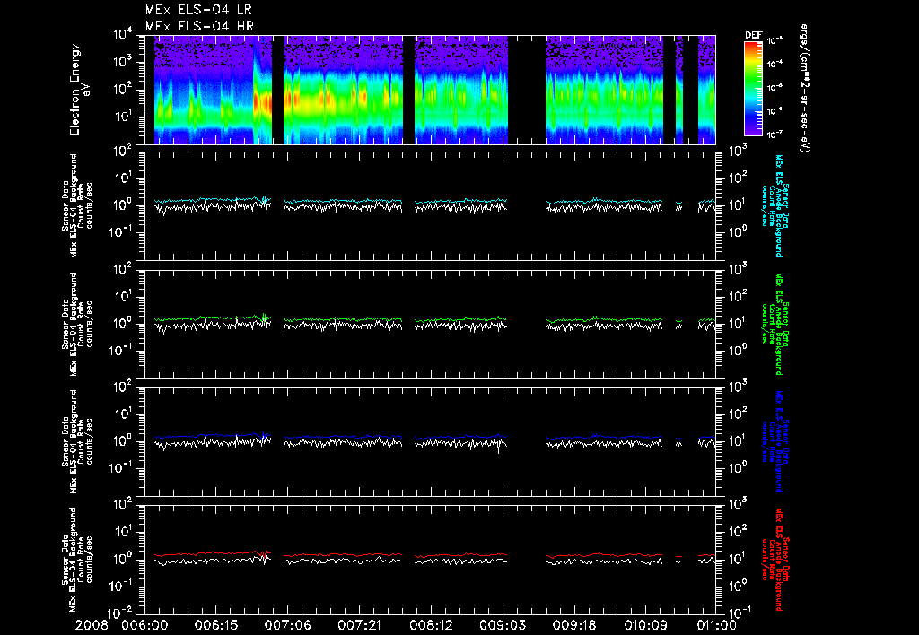Click the 009:03 time axis label

click(x=503, y=625)
